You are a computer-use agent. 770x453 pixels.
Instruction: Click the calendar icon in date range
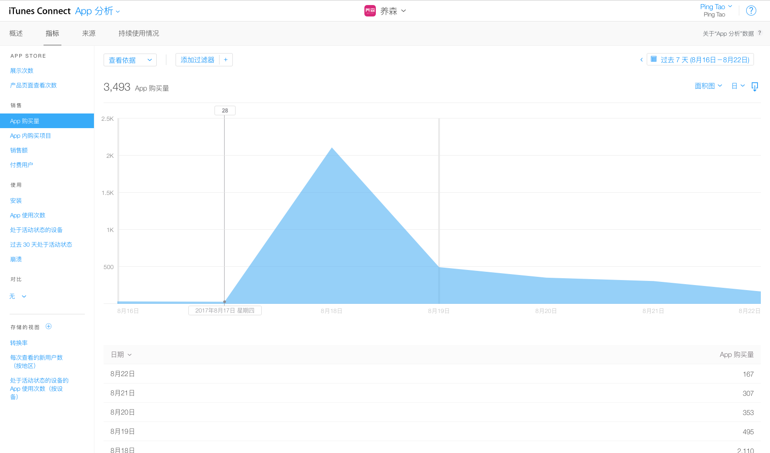(654, 59)
